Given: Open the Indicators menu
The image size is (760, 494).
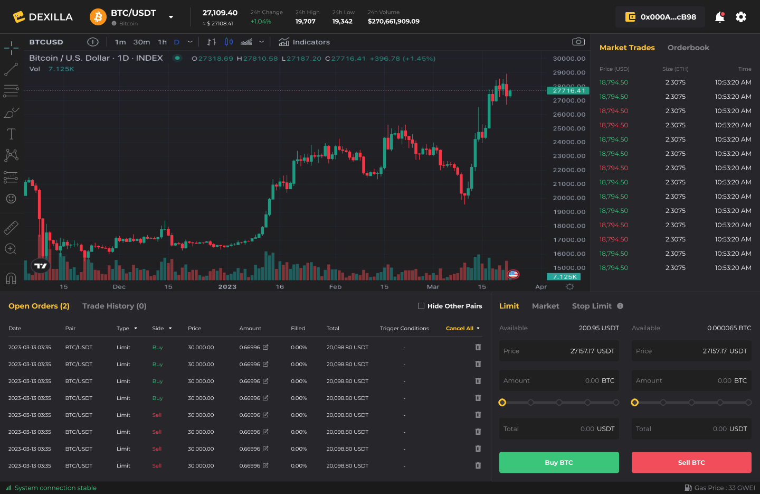Looking at the screenshot, I should [x=304, y=42].
